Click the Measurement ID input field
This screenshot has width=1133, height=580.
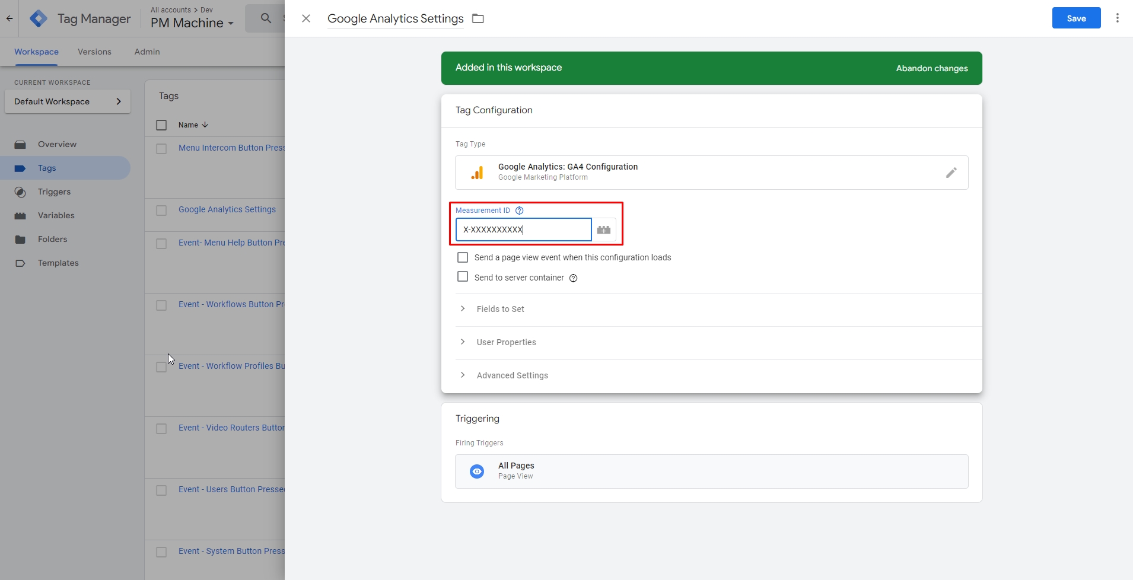(523, 230)
